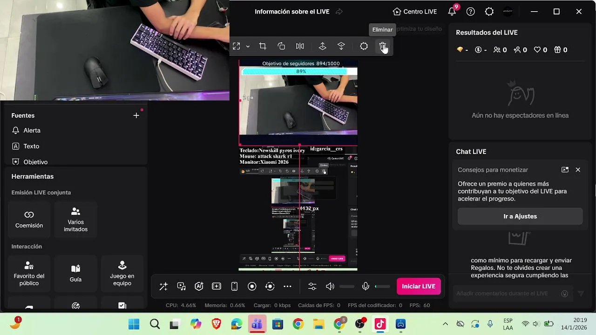Open the Brave browser from the taskbar
This screenshot has width=596, height=335.
[x=216, y=324]
